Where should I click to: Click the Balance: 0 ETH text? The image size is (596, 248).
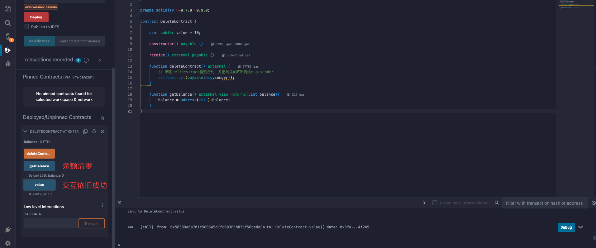click(37, 142)
